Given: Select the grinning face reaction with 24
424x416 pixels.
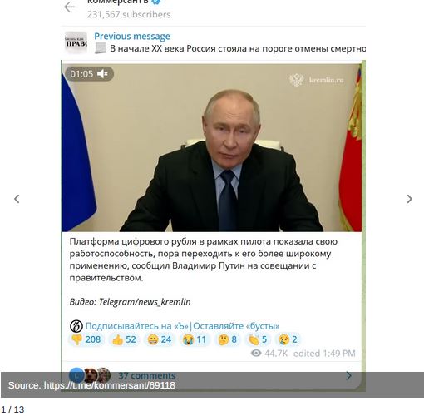Looking at the screenshot, I should coord(160,339).
